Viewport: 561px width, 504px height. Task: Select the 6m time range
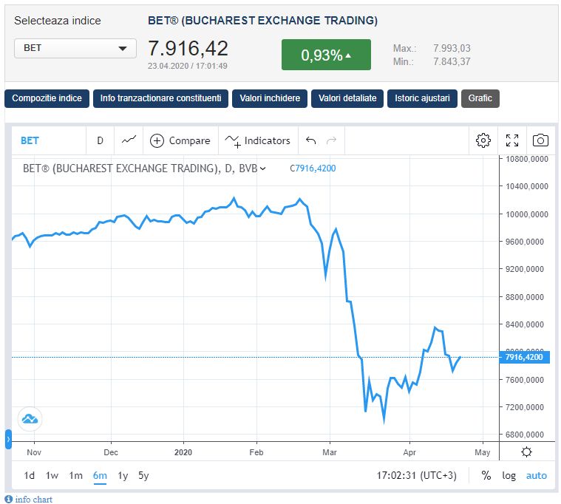(x=101, y=475)
